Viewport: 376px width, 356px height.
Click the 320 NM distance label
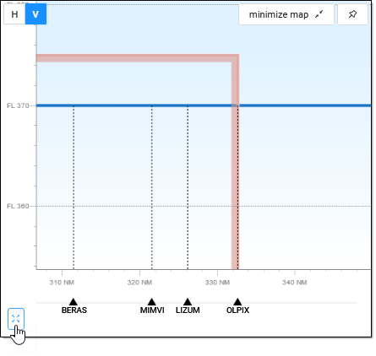pyautogui.click(x=139, y=283)
